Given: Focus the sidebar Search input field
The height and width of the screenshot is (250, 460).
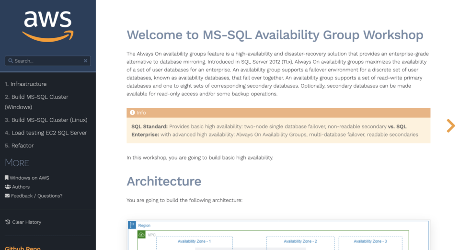Looking at the screenshot, I should (48, 61).
